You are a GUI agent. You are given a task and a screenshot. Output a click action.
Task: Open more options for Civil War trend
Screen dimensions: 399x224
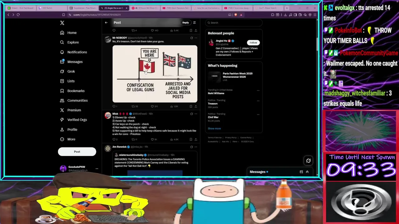(258, 114)
